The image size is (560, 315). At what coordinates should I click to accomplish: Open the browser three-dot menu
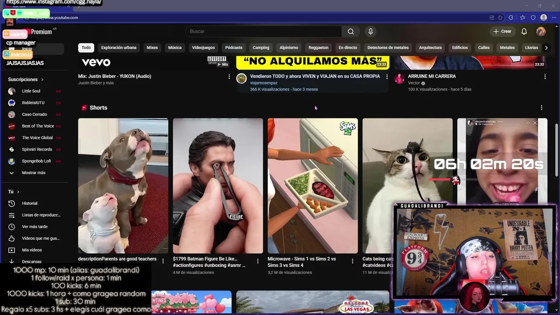tap(554, 17)
